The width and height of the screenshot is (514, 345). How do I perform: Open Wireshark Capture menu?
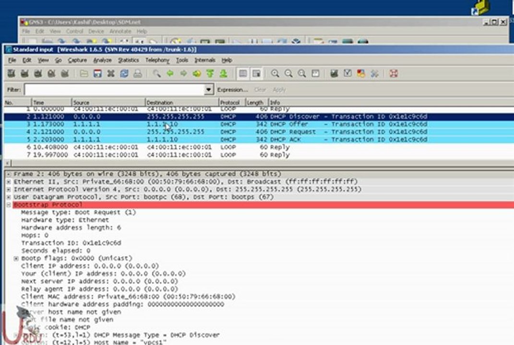coord(77,60)
